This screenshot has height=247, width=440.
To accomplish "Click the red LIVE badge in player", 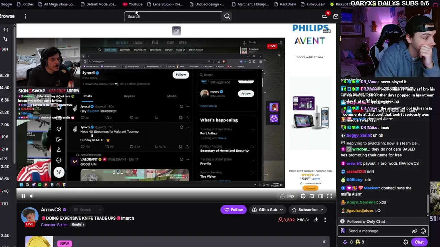I will (272, 46).
